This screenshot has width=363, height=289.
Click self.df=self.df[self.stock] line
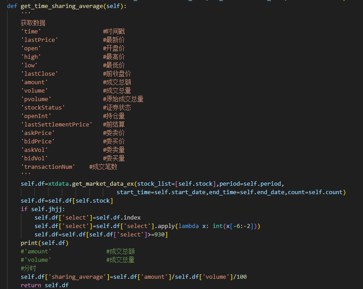(x=67, y=201)
